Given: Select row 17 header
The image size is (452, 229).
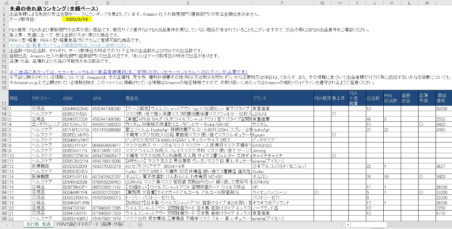Looking at the screenshot, I should coord(4,98).
